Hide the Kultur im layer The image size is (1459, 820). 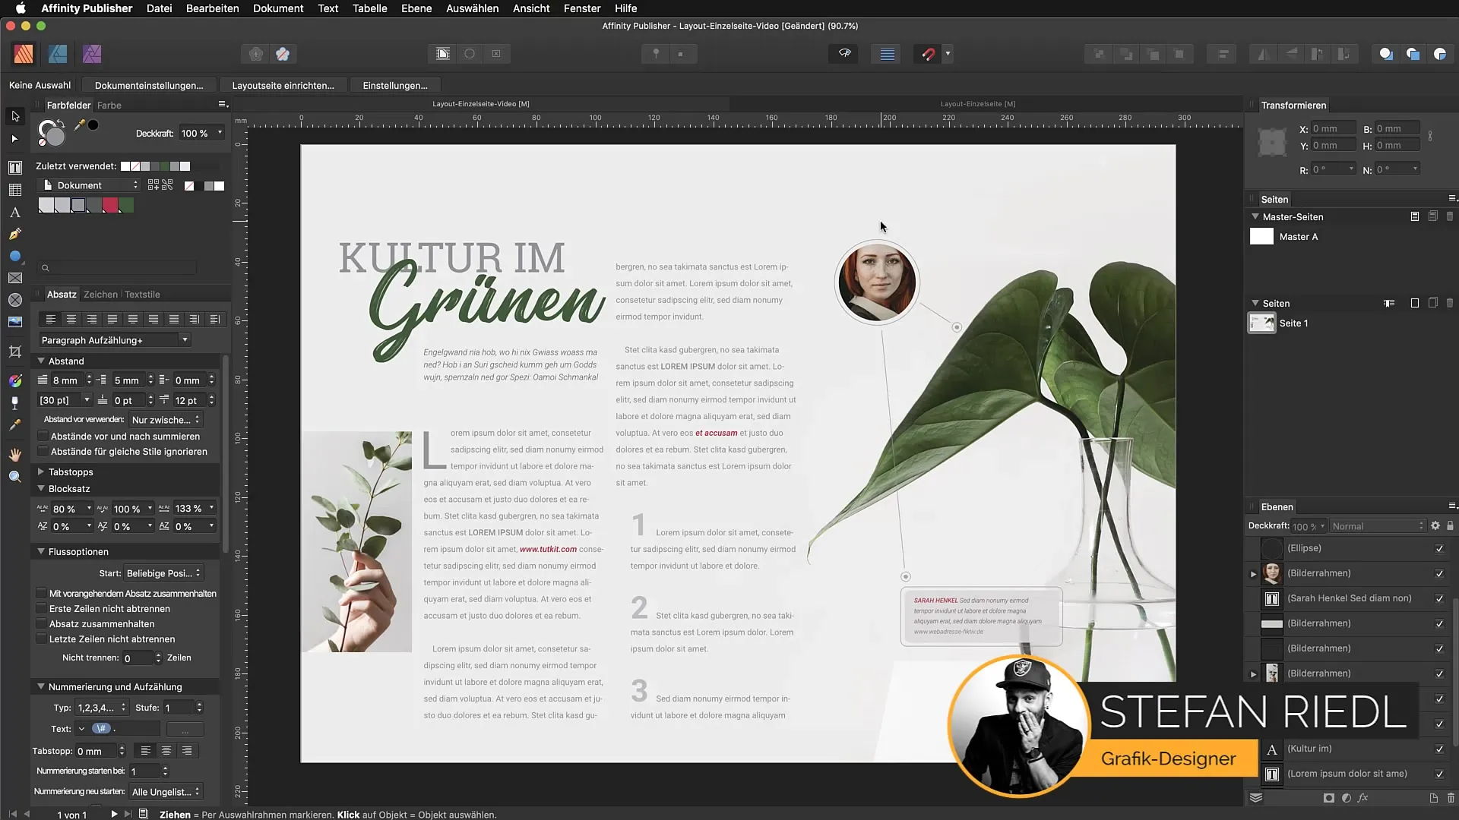(1439, 749)
